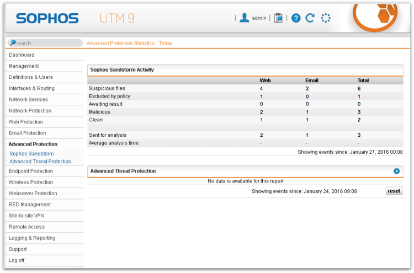Expand Advanced Threat Protection blue arrow

point(396,171)
